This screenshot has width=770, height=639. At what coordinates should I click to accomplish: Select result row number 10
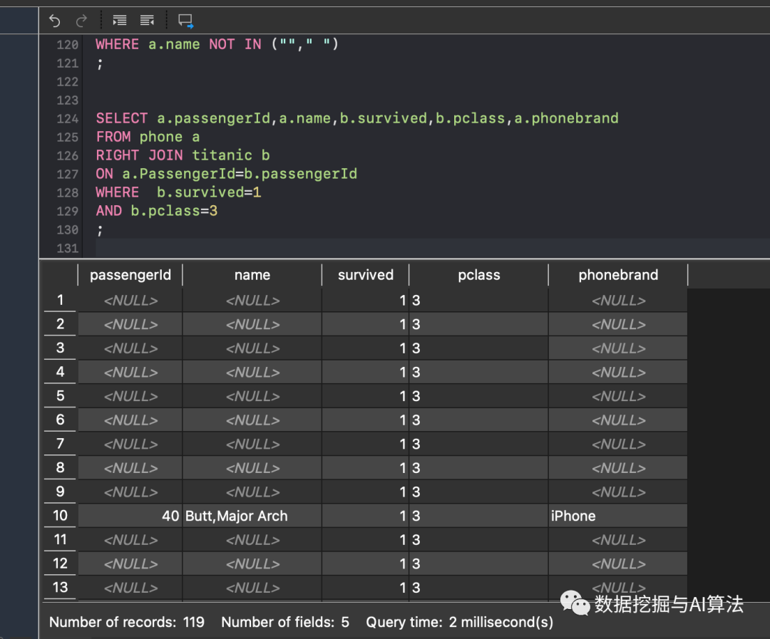[x=60, y=515]
